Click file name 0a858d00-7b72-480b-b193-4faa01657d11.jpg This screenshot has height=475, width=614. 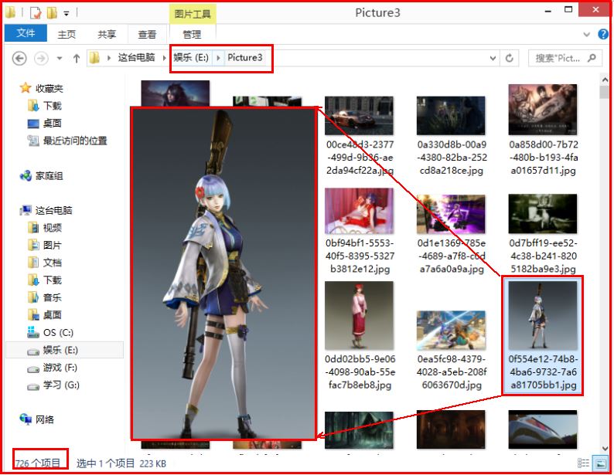point(544,158)
